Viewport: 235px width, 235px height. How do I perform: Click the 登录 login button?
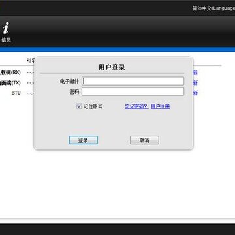84,140
